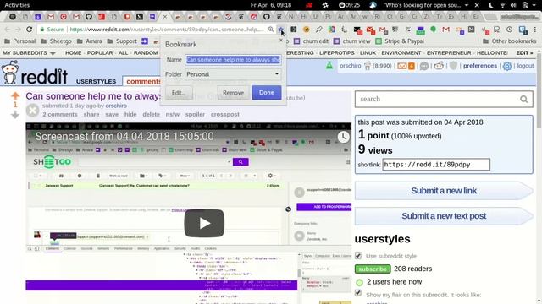Play the embedded screencast video
Image resolution: width=542 pixels, height=304 pixels.
click(204, 223)
